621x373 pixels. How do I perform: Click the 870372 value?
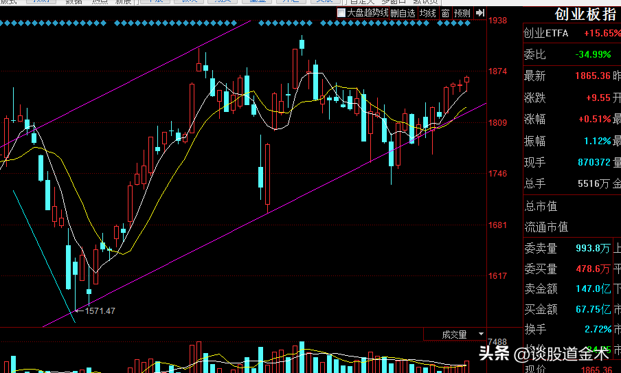click(x=594, y=162)
